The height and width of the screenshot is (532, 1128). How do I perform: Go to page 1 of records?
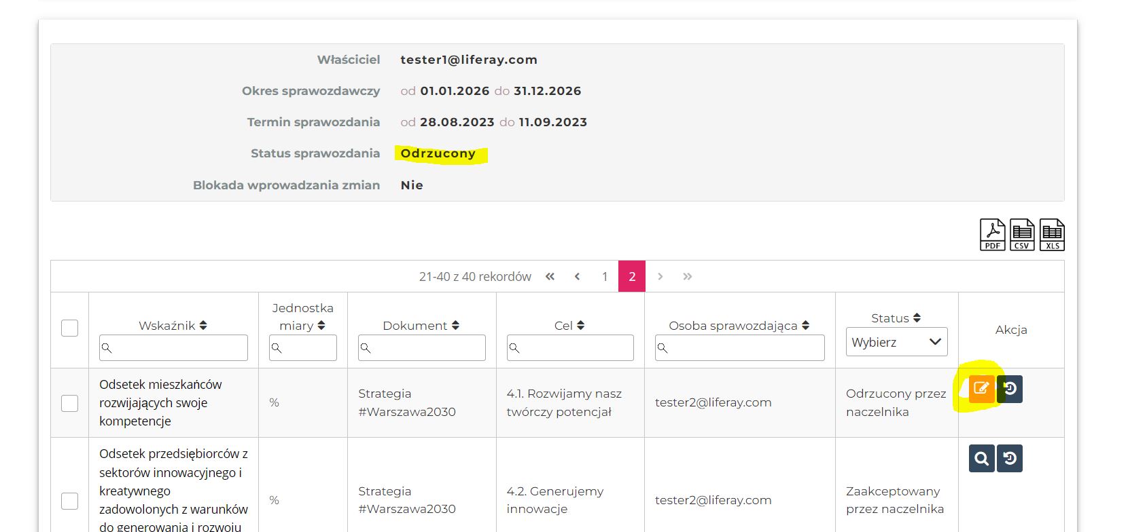point(605,277)
